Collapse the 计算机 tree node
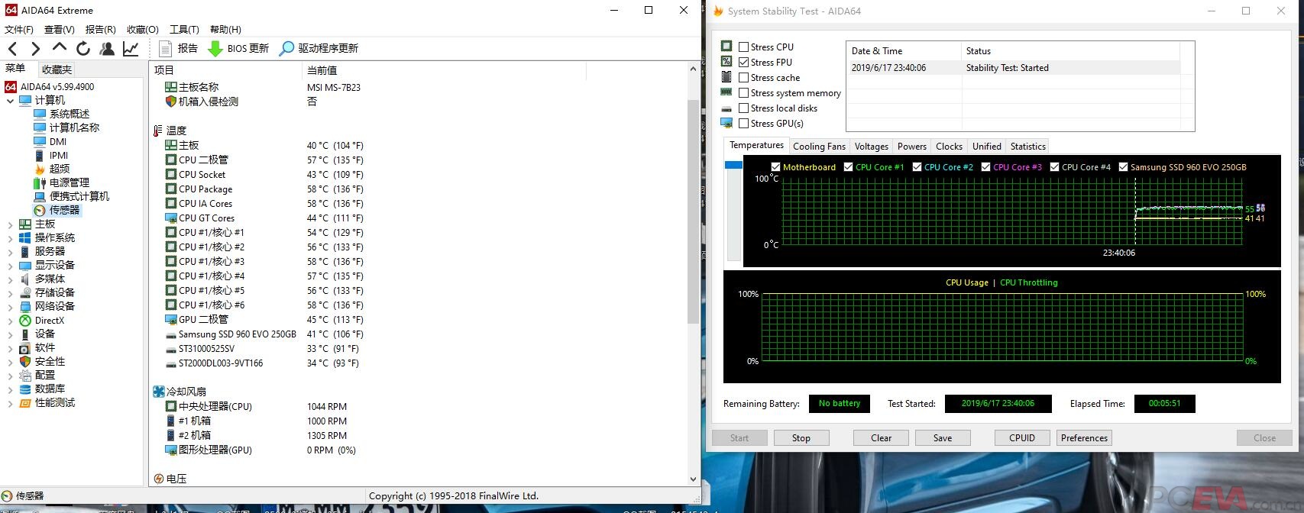 click(10, 101)
